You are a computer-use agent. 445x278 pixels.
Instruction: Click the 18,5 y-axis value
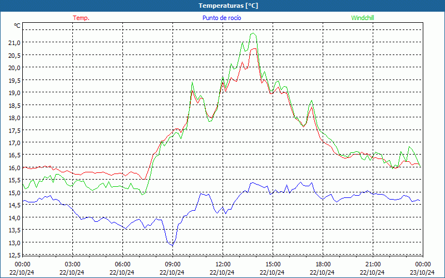pyautogui.click(x=14, y=105)
